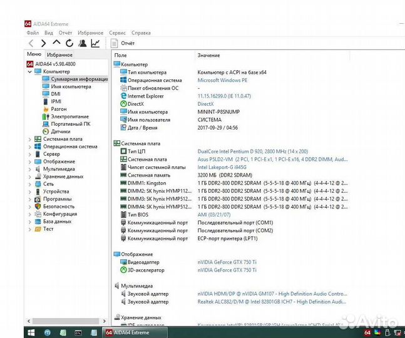
Task: Open the Сервис menu
Action: click(117, 33)
